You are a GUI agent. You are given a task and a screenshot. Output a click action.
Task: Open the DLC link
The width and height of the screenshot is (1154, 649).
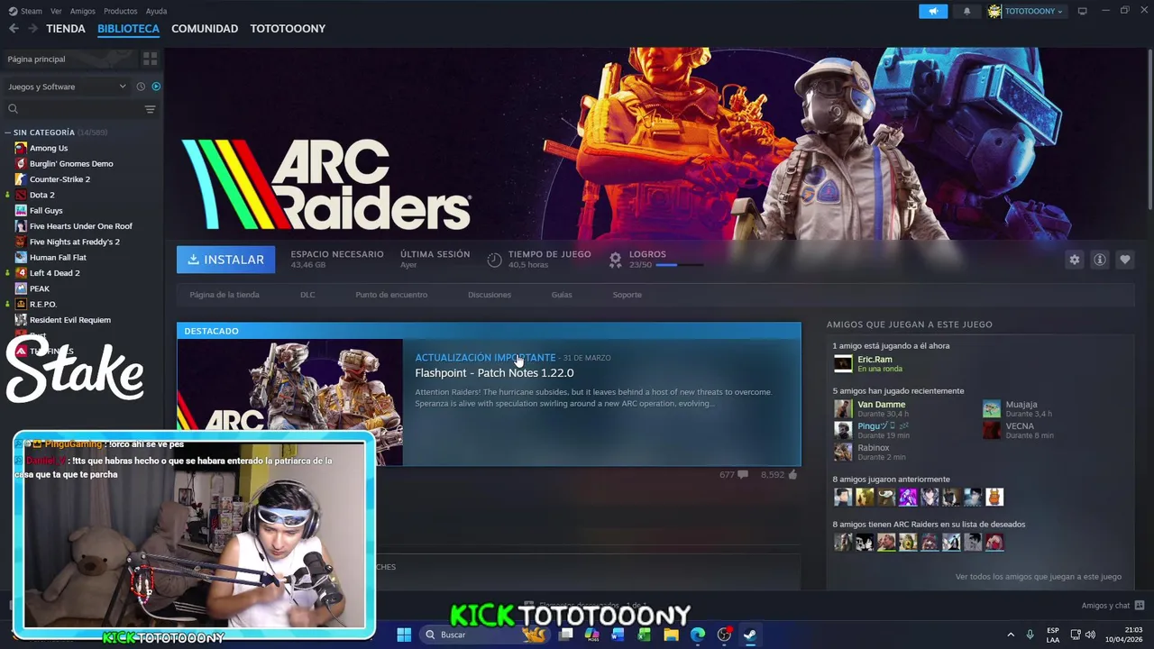(x=307, y=295)
